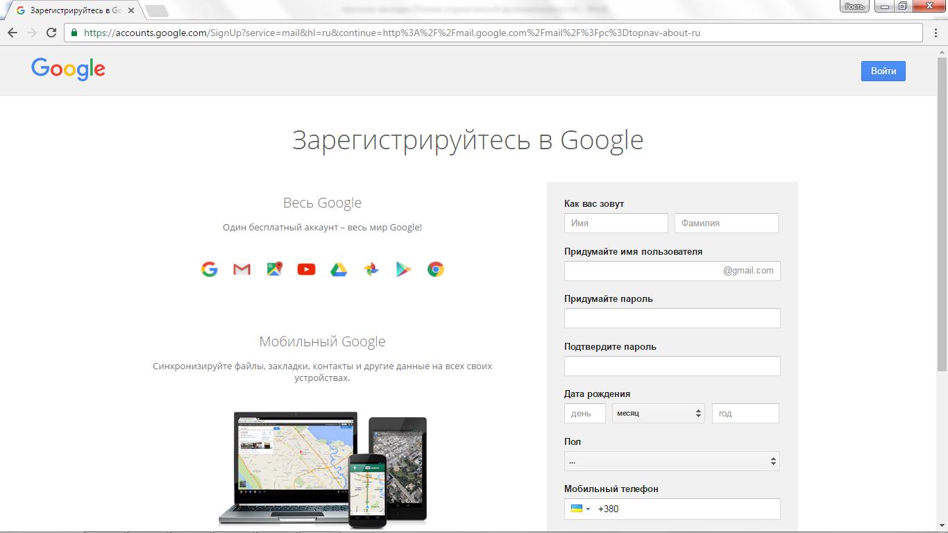This screenshot has height=533, width=948.
Task: Open the country flag dropdown for phone
Action: coord(580,509)
